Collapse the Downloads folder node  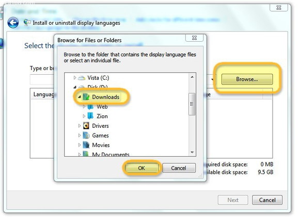[x=80, y=97]
